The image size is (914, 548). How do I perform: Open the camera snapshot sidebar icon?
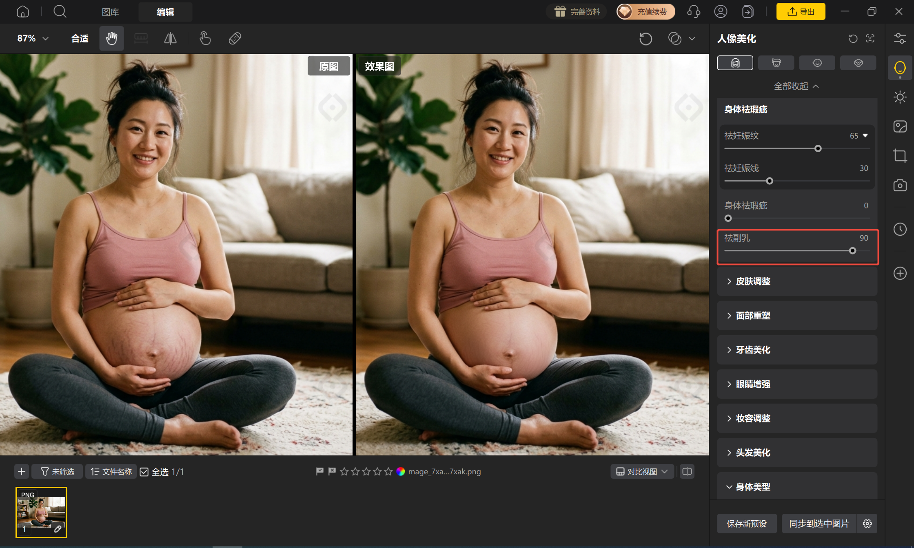click(900, 185)
